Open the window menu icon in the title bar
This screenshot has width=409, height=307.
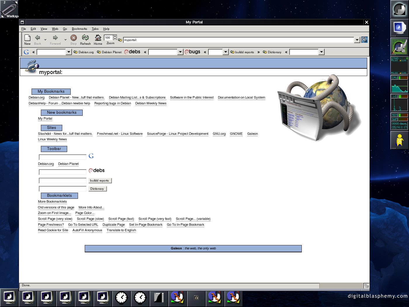tap(22, 22)
